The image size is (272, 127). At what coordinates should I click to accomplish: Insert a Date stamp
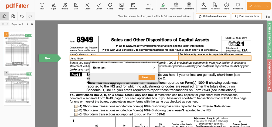tap(76, 6)
